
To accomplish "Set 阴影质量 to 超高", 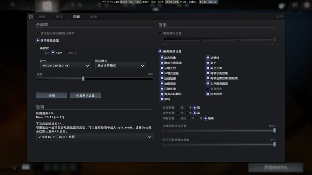I will [206, 119].
